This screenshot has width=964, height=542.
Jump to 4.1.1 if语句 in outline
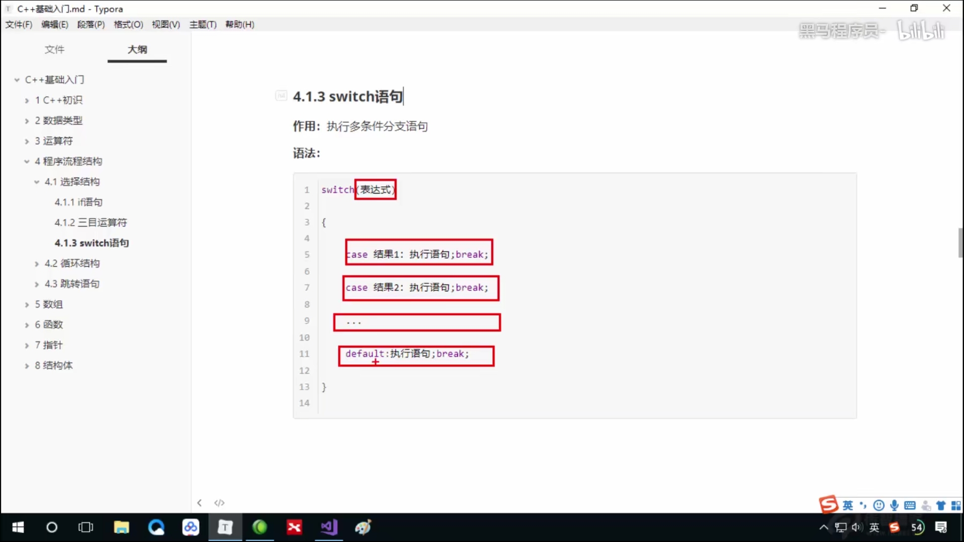point(78,202)
